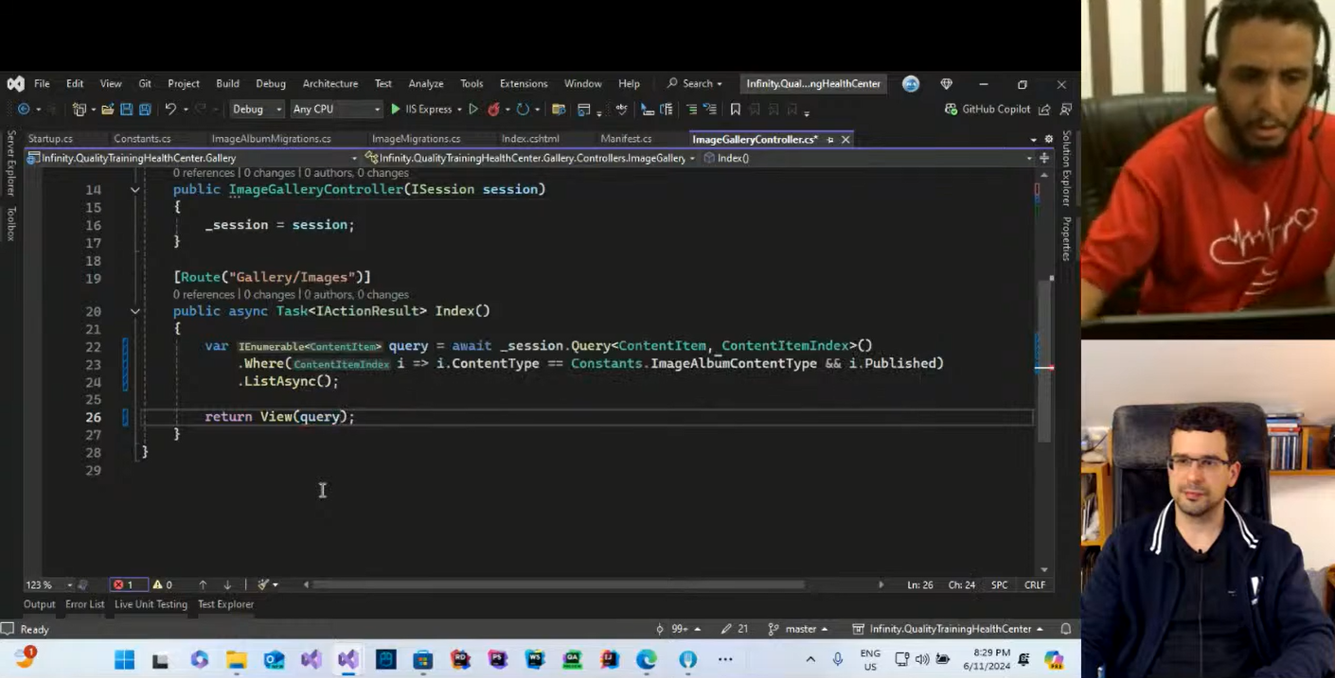Click the code cleanup broom icon

pos(264,584)
